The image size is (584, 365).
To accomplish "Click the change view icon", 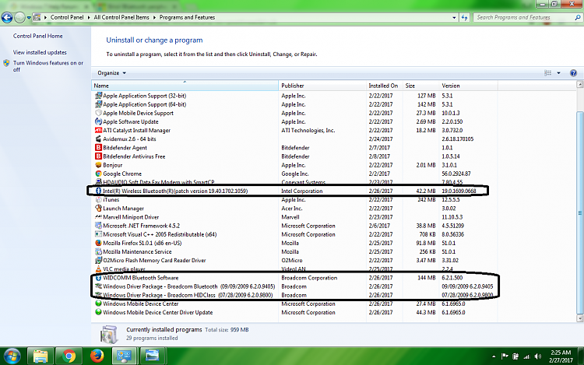I will [547, 73].
